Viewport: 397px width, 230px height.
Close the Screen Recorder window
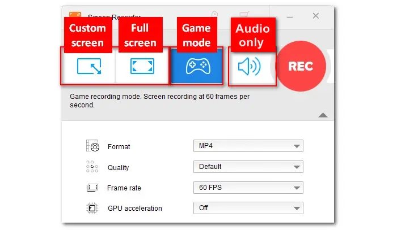316,16
